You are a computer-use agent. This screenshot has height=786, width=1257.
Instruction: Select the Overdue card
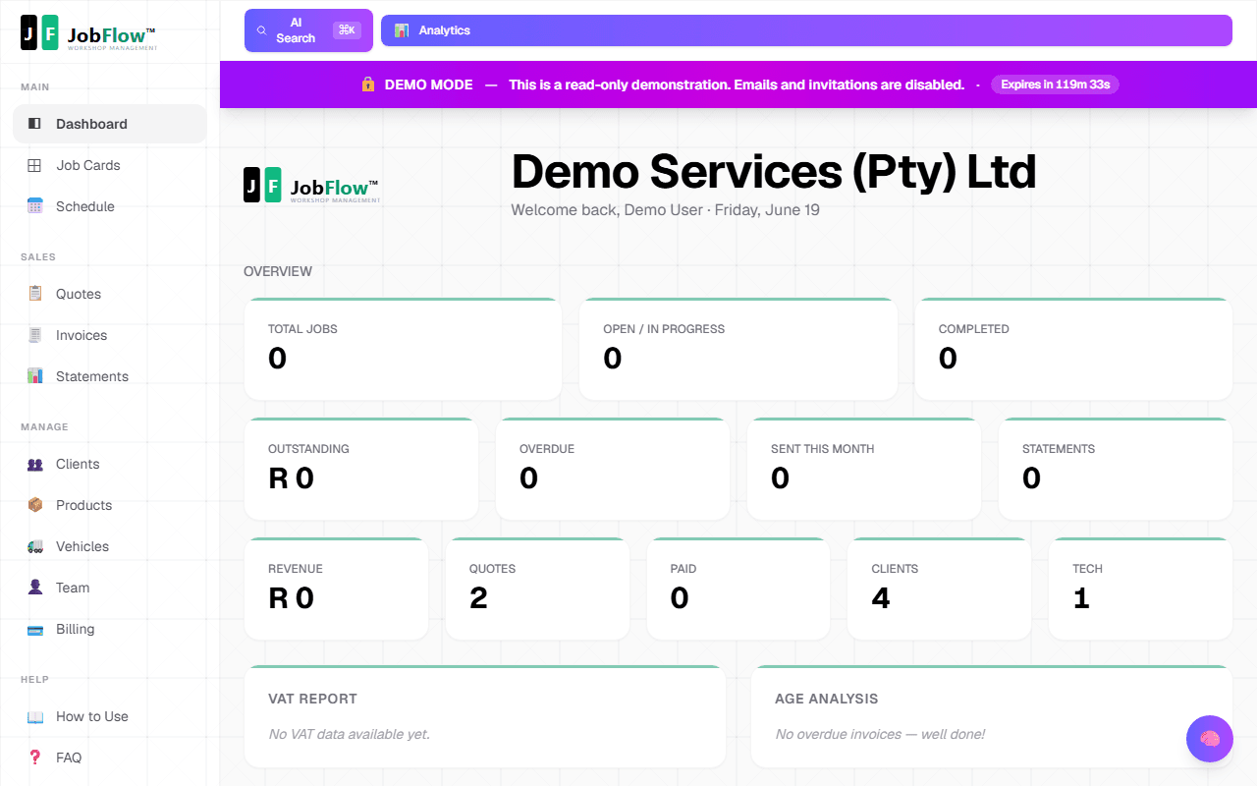613,469
